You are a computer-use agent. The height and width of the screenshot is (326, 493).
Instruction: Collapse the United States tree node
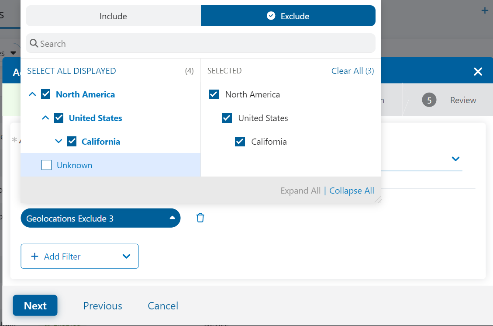coord(45,118)
